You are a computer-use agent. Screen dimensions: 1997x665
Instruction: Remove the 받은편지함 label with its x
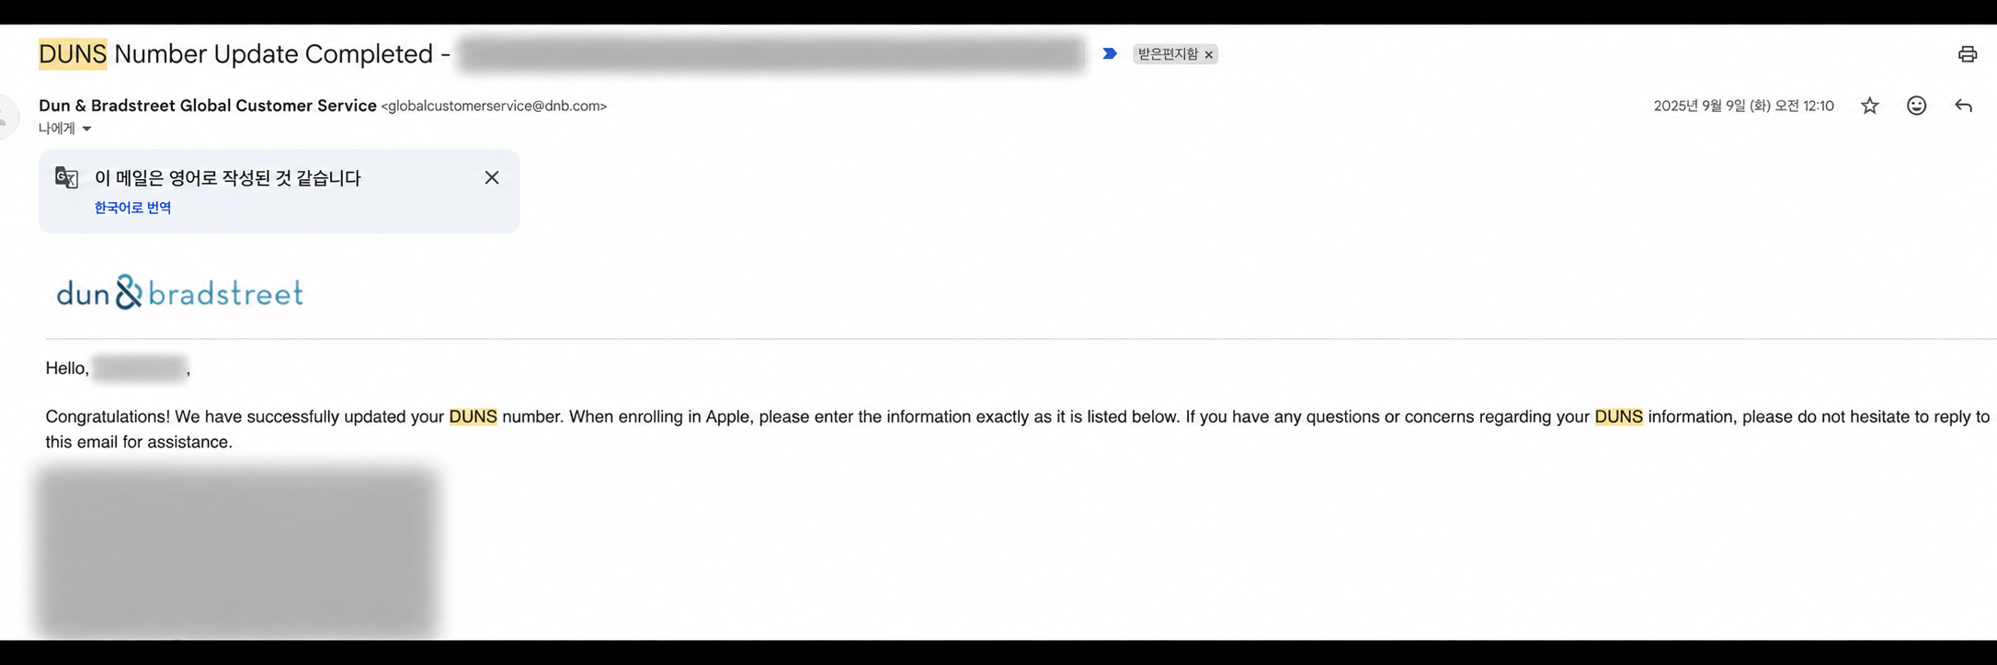(x=1209, y=55)
